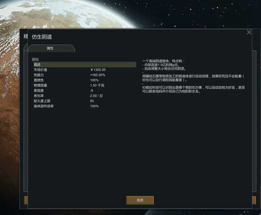This screenshot has height=215, width=261.
Task: Select the 美观度 stat row
Action: 84,90
